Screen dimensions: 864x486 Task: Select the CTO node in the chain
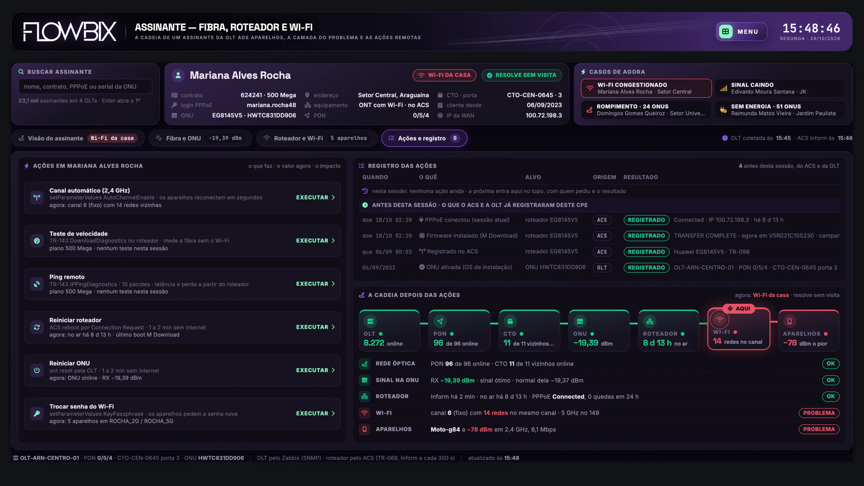[529, 331]
